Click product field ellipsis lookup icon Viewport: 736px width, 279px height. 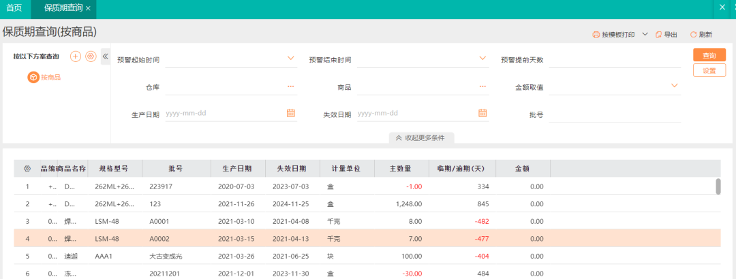click(x=482, y=86)
